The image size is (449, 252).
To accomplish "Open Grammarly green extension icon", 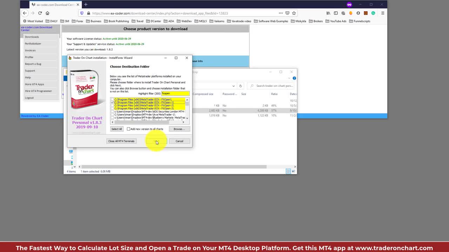I will click(373, 13).
